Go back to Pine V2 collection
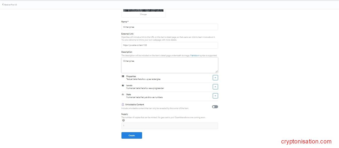Image resolution: width=339 pixels, height=148 pixels. pos(10,5)
